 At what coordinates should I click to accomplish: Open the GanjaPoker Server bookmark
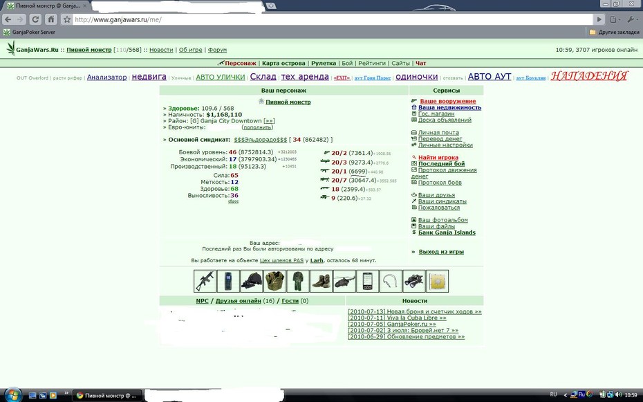[x=29, y=32]
